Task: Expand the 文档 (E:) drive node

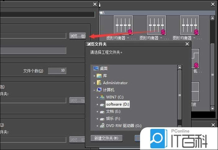Action: point(97,111)
